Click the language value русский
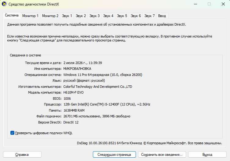 coord(84,80)
